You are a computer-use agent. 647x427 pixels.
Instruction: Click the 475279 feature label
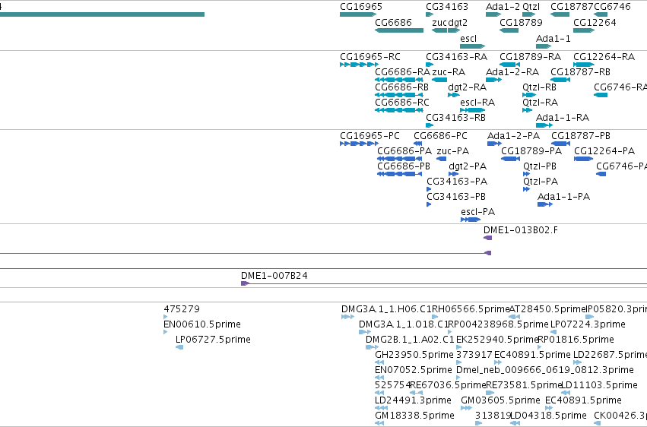coord(182,308)
